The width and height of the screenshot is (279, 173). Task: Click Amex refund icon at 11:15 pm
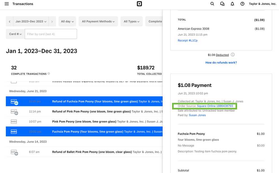pos(14,102)
